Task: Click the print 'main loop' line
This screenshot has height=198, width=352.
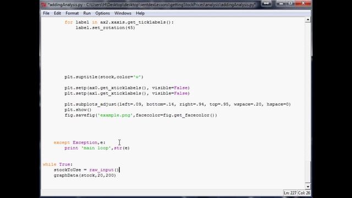Action: pyautogui.click(x=97, y=148)
